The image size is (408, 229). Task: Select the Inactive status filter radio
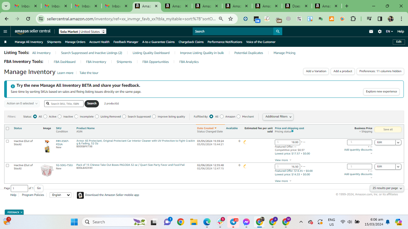point(60,117)
